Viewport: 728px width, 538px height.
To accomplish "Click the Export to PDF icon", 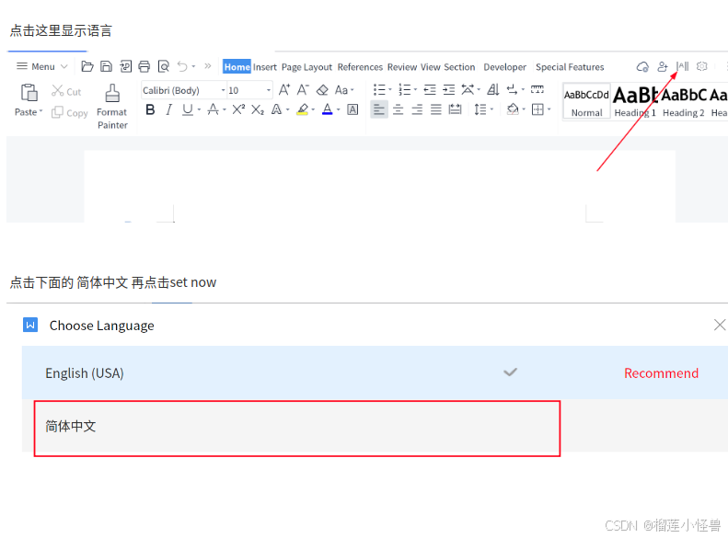I will 125,66.
